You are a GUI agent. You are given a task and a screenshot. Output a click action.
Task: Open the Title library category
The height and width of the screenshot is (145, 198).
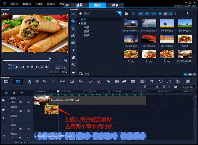pyautogui.click(x=73, y=50)
